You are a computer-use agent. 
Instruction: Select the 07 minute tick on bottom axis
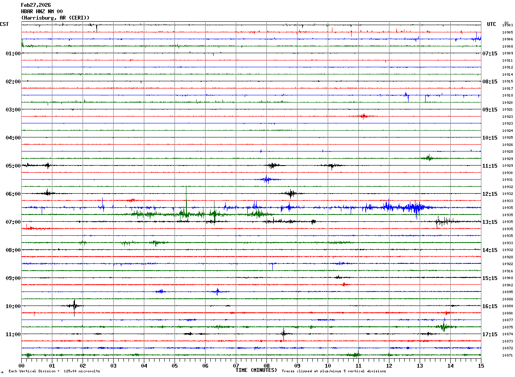pyautogui.click(x=236, y=366)
